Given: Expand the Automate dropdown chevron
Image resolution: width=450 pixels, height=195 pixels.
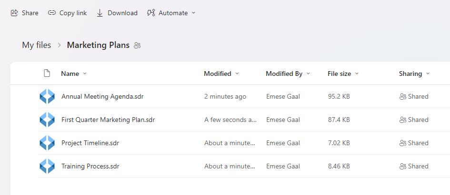Looking at the screenshot, I should [x=193, y=13].
